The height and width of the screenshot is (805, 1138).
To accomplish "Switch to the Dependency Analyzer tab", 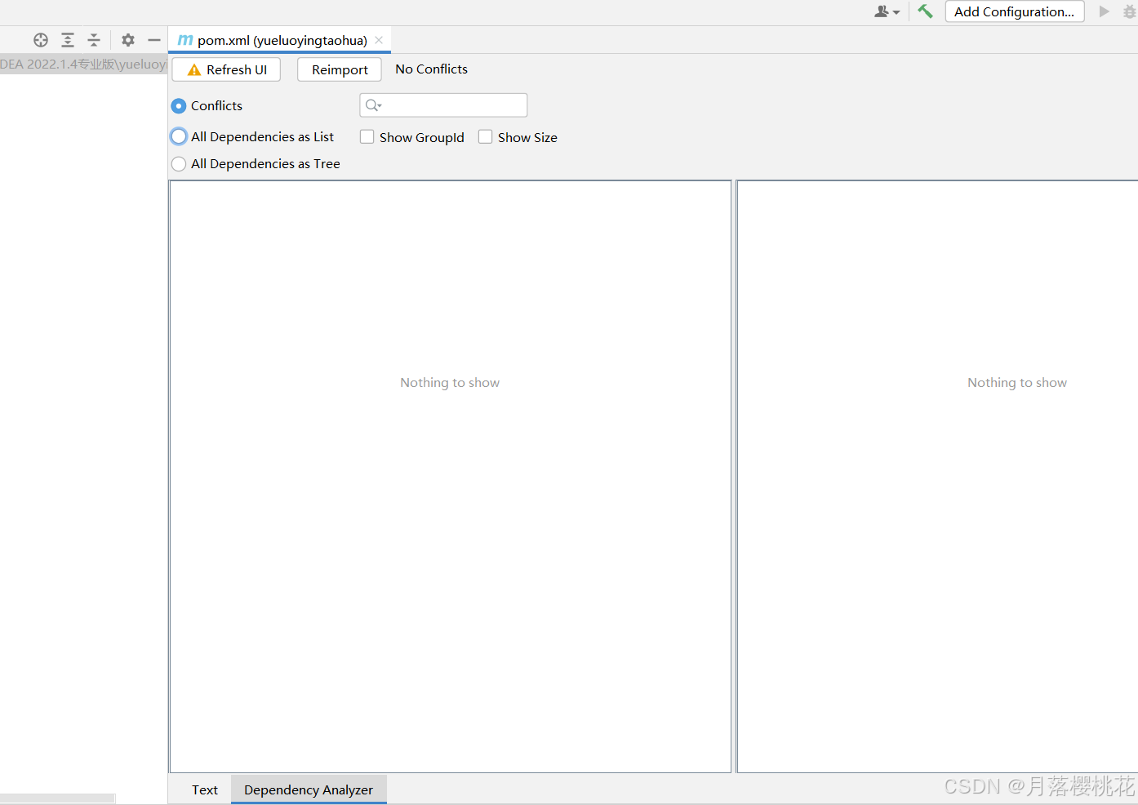I will [x=308, y=789].
